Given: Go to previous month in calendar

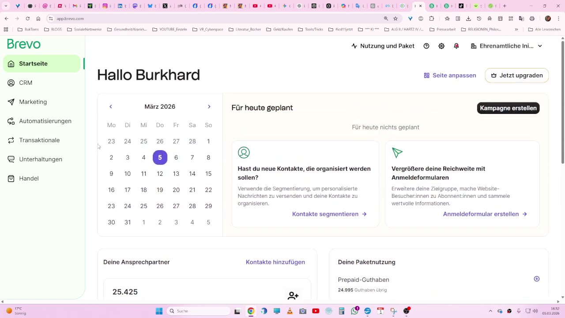Looking at the screenshot, I should pos(111,106).
